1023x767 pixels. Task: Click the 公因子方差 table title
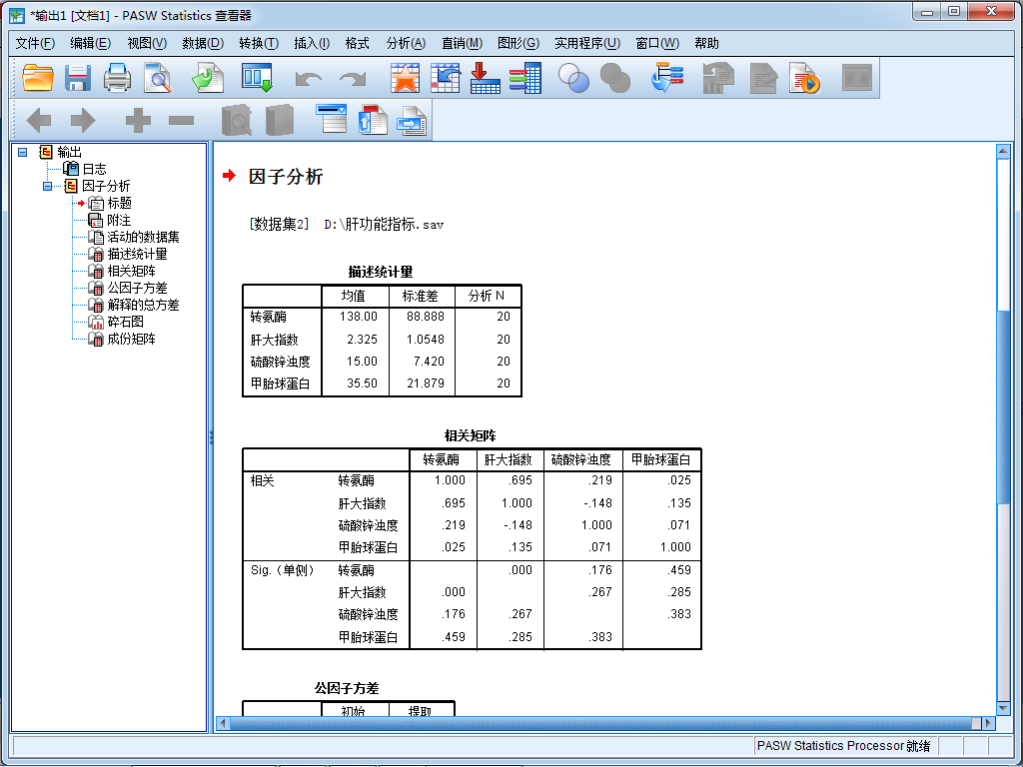(347, 688)
